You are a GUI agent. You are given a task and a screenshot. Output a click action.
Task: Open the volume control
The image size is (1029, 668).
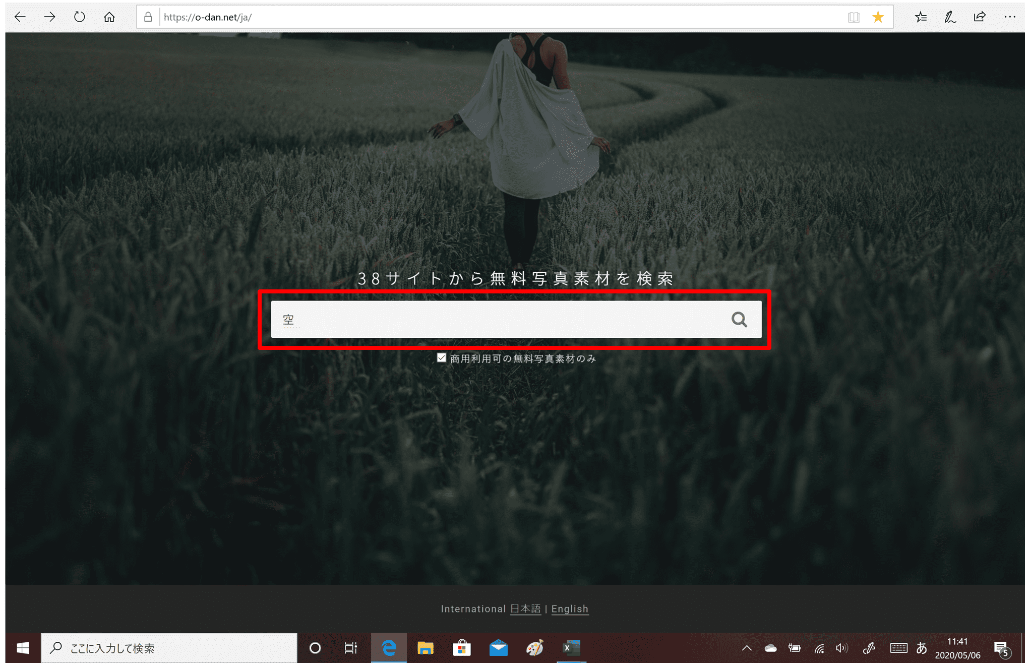point(842,648)
